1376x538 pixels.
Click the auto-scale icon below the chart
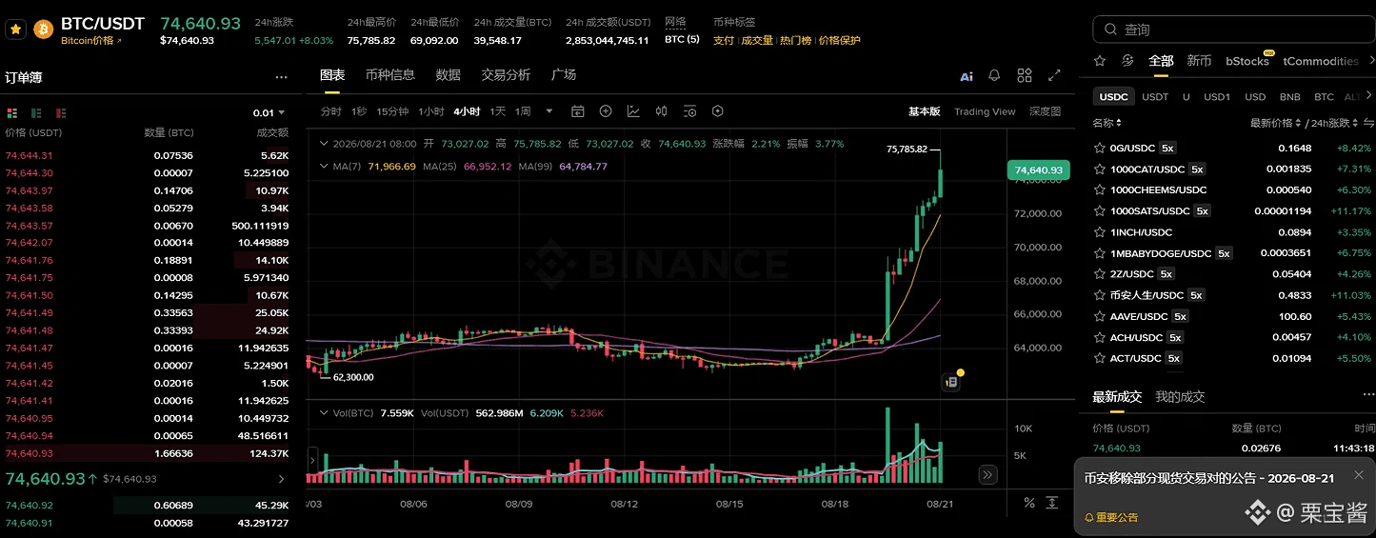(x=1052, y=502)
